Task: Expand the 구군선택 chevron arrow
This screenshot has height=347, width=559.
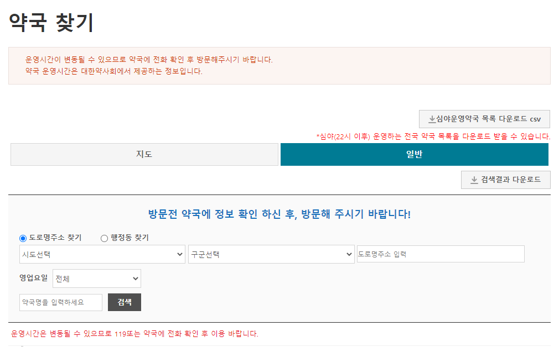Action: click(x=349, y=254)
